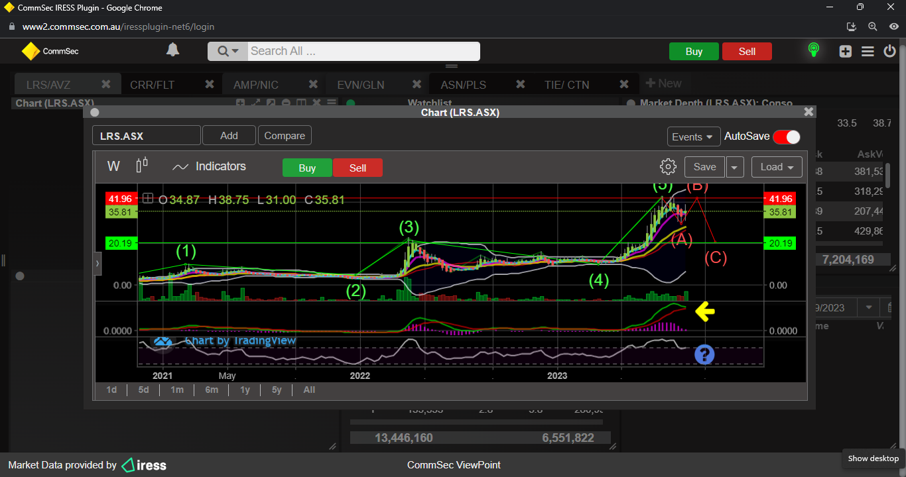Collapse OHLC legend box icon
Screen dimensions: 906x477
pos(147,198)
